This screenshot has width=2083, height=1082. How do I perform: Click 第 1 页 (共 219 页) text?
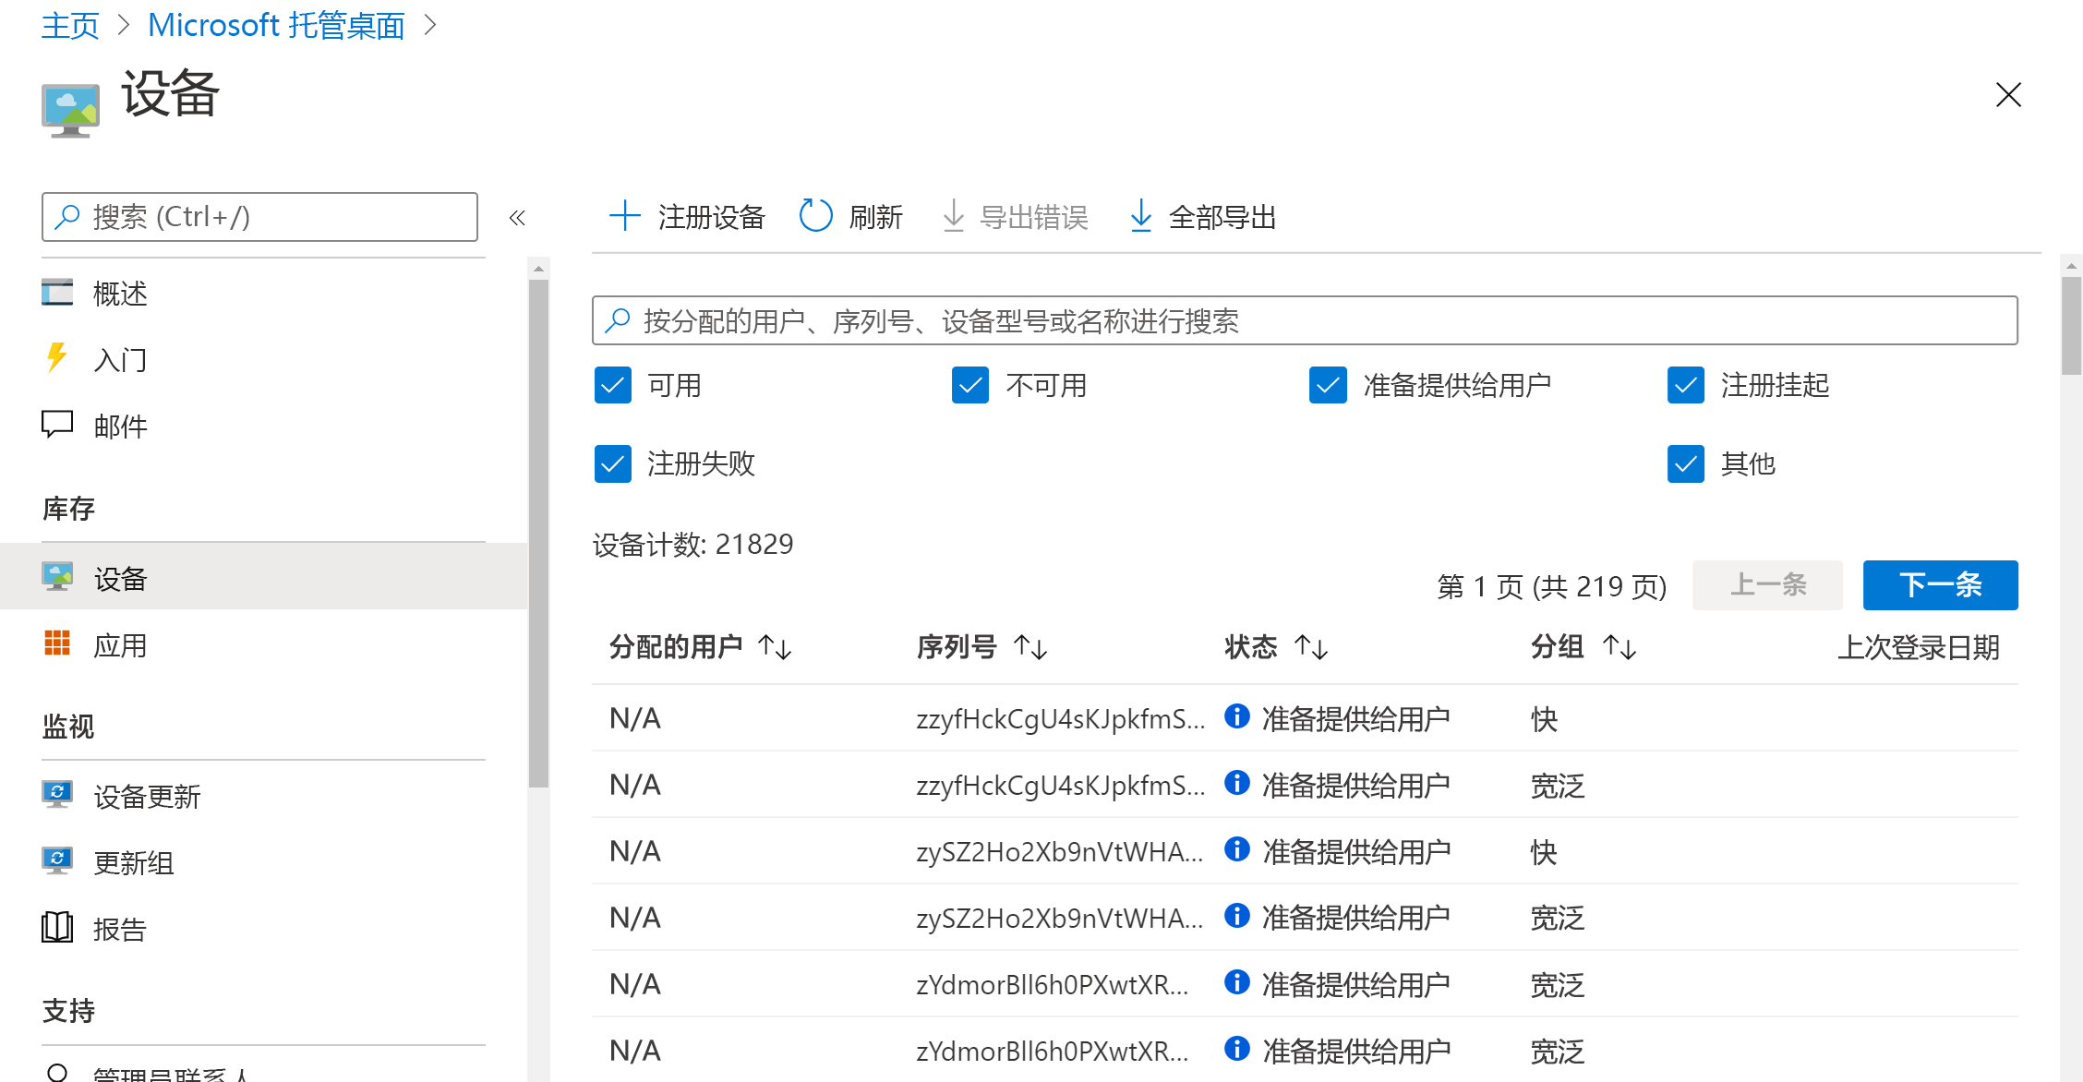(x=1552, y=586)
